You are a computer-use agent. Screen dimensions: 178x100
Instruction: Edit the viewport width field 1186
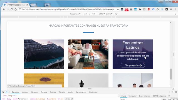click(x=85, y=14)
